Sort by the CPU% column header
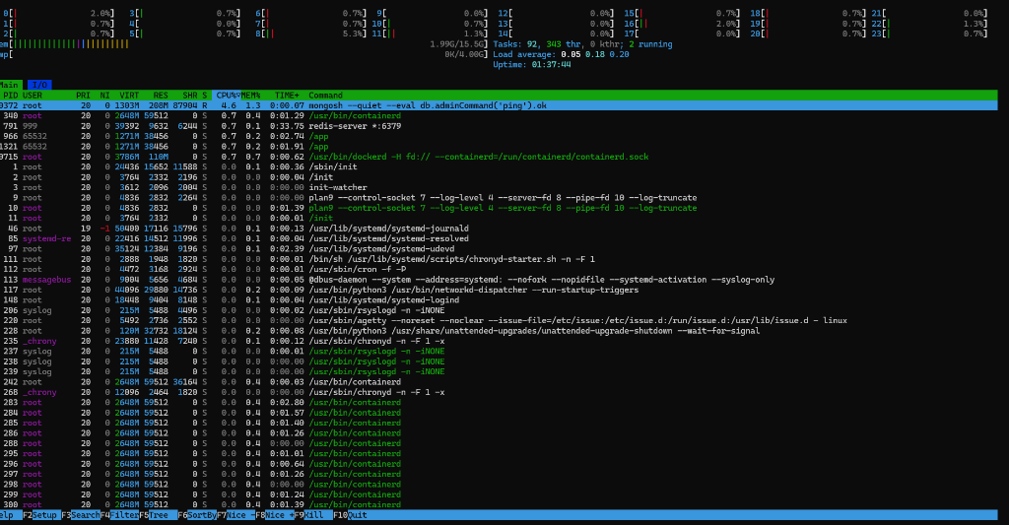 227,96
